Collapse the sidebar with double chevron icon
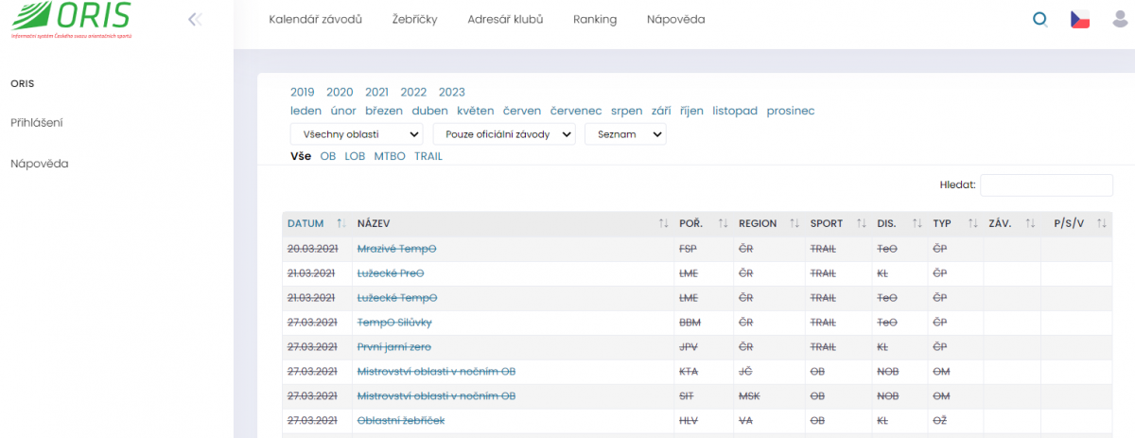1135x438 pixels. [195, 19]
